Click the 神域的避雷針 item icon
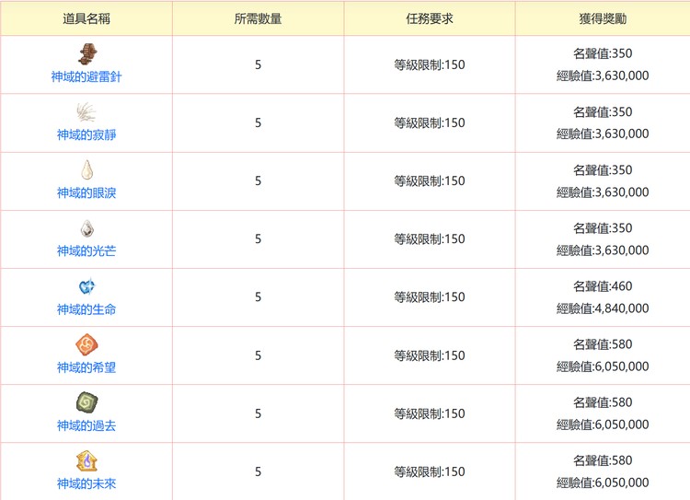This screenshot has width=690, height=500. (x=86, y=54)
